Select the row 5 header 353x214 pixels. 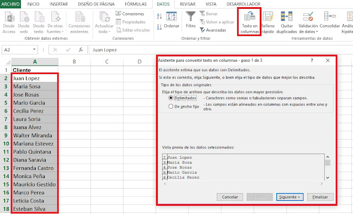6,103
